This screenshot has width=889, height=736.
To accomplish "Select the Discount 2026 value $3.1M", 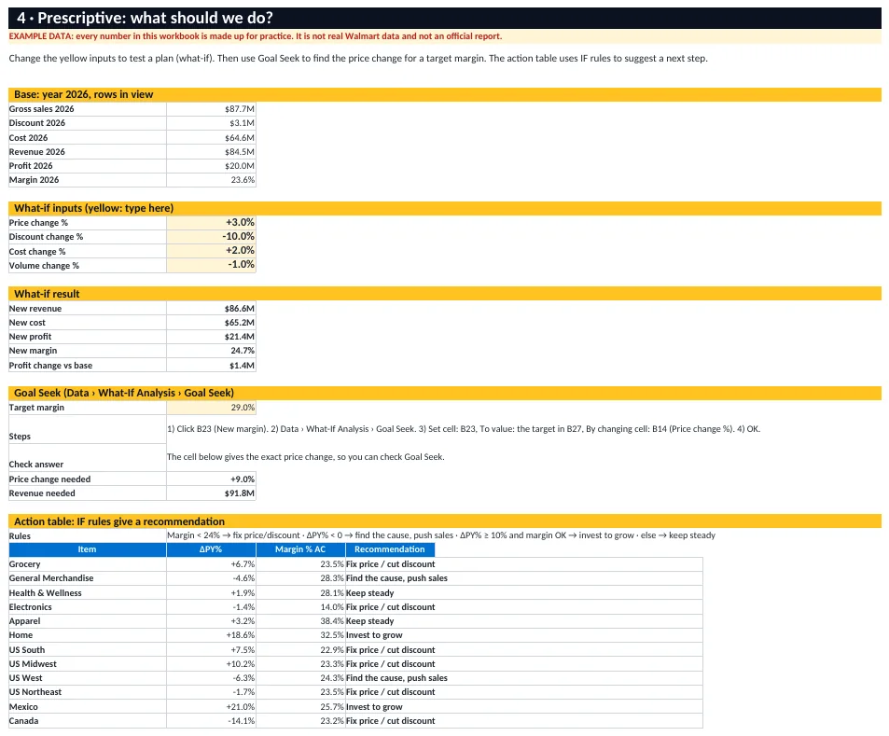I will (x=211, y=123).
